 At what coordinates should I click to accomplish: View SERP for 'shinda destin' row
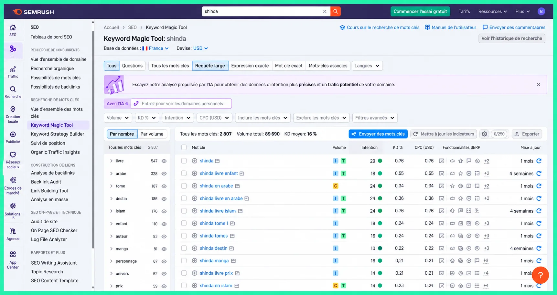(x=441, y=248)
